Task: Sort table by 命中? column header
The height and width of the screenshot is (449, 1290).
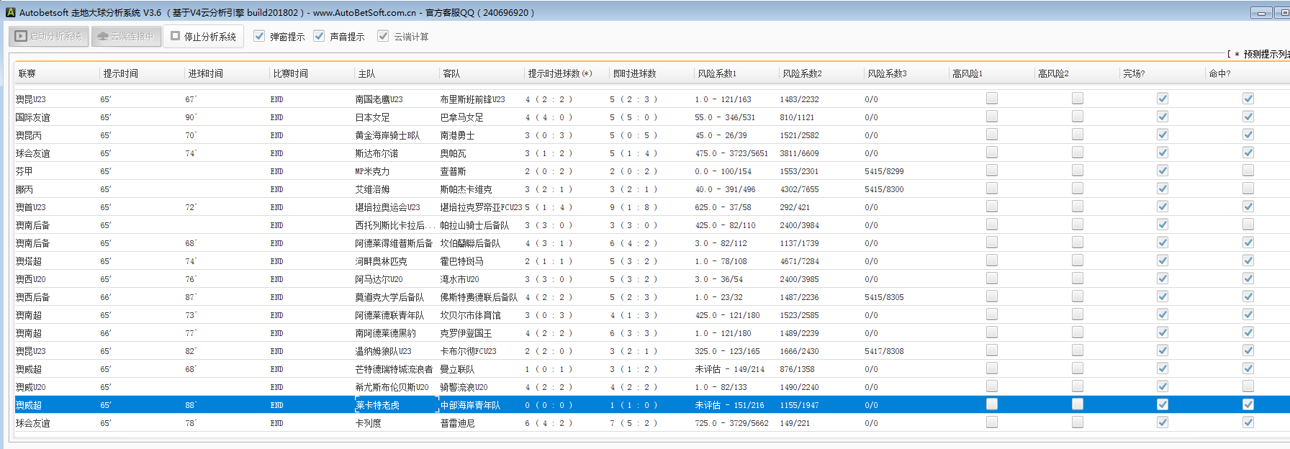Action: (x=1219, y=73)
